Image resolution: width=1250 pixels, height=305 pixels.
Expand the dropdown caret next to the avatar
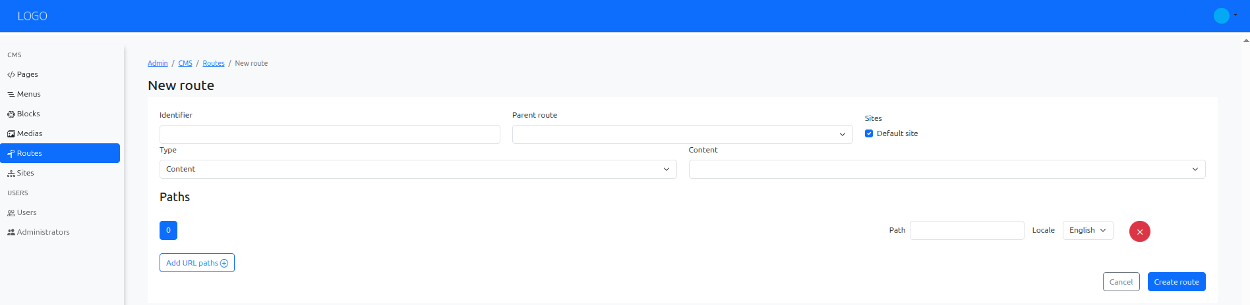(1235, 15)
